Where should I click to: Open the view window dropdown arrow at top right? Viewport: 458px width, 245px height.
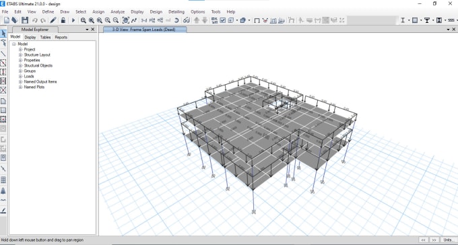tap(449, 30)
